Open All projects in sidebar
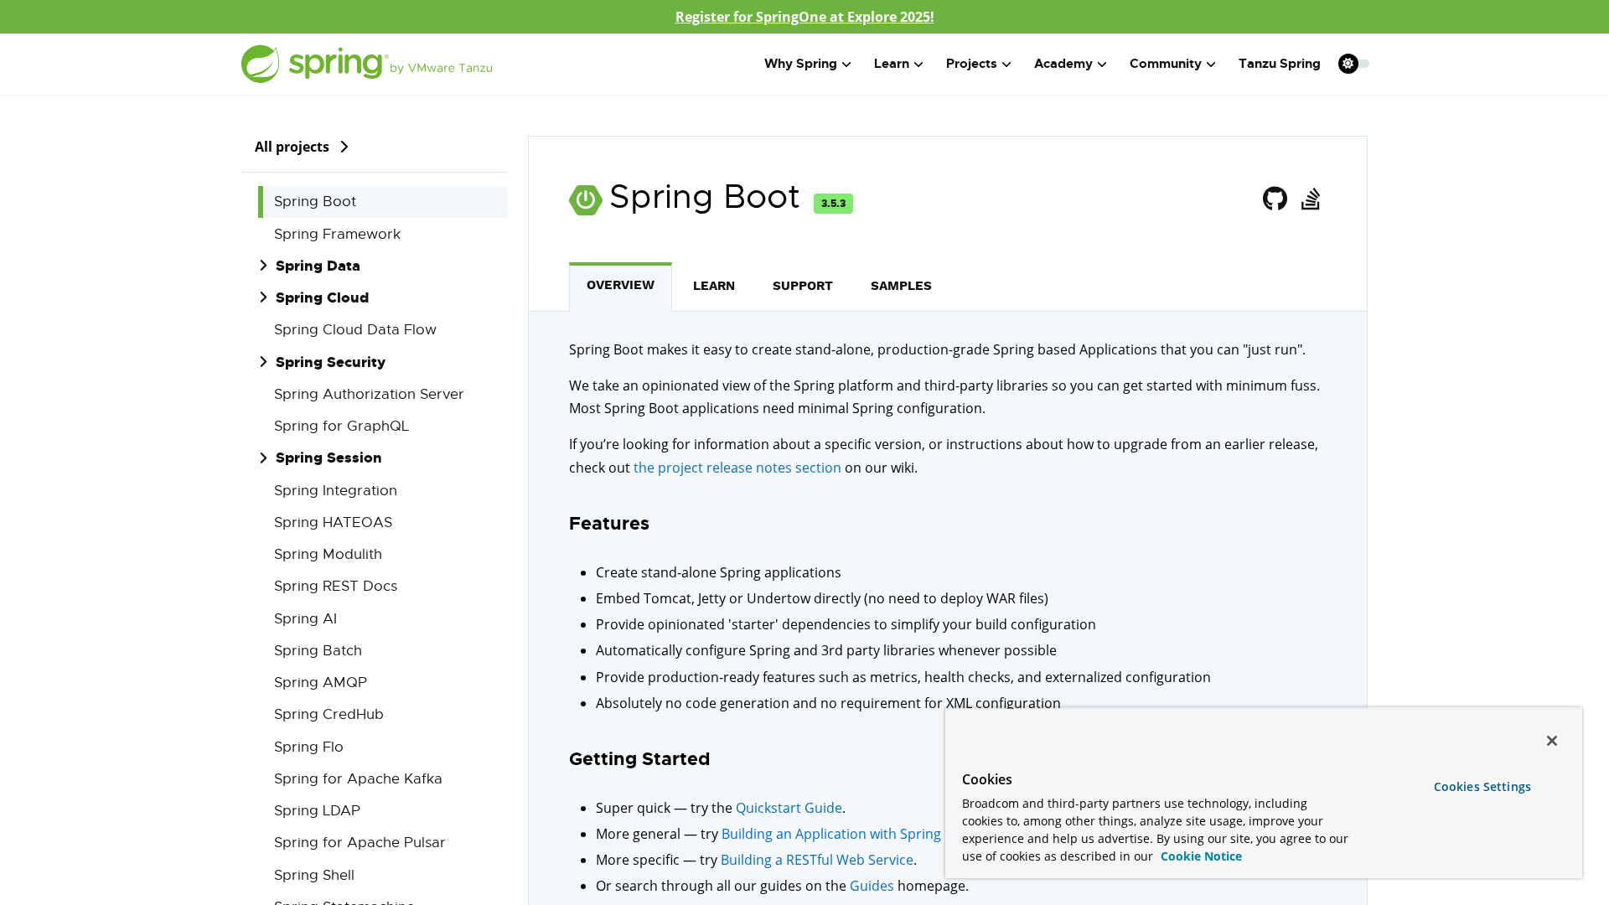The image size is (1609, 905). (x=302, y=147)
